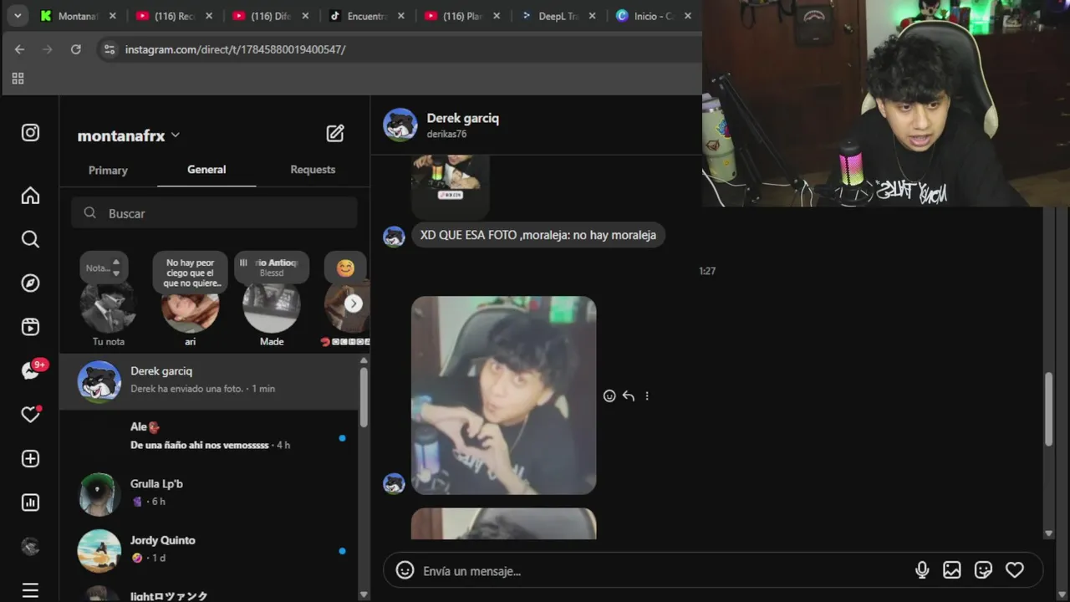Click the Create new post plus icon

pos(30,459)
